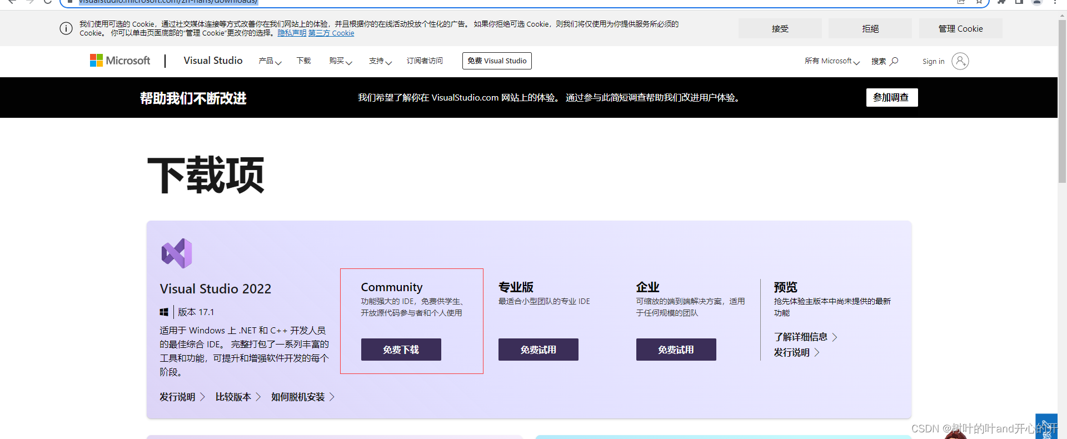Open the 比较版本 link
Viewport: 1067px width, 439px height.
[238, 397]
